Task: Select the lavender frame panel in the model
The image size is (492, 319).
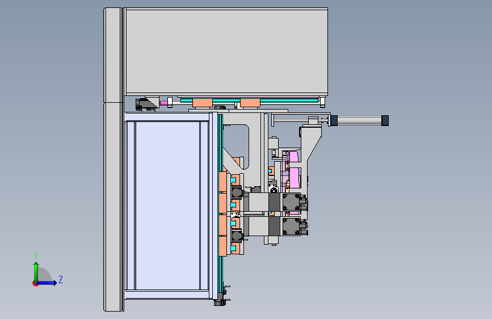Action: point(168,206)
